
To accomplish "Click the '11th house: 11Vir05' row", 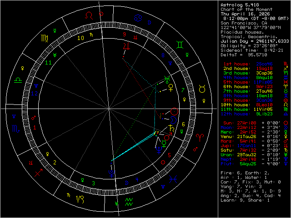I will (x=255, y=109).
